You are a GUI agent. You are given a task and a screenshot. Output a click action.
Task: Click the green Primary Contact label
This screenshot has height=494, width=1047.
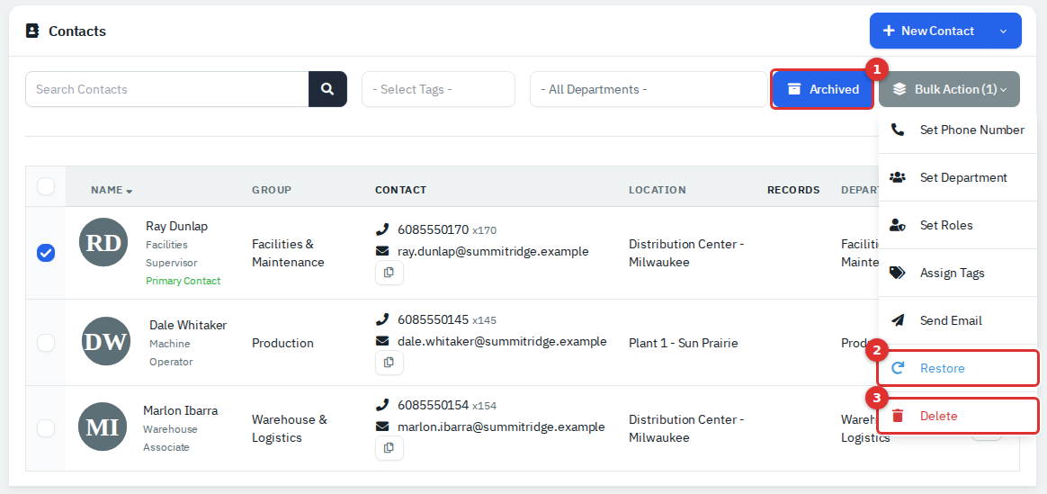click(x=183, y=281)
